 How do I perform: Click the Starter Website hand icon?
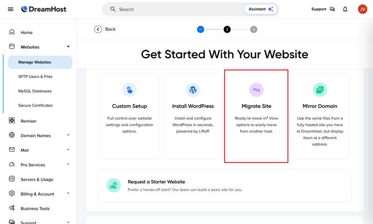pos(114,185)
